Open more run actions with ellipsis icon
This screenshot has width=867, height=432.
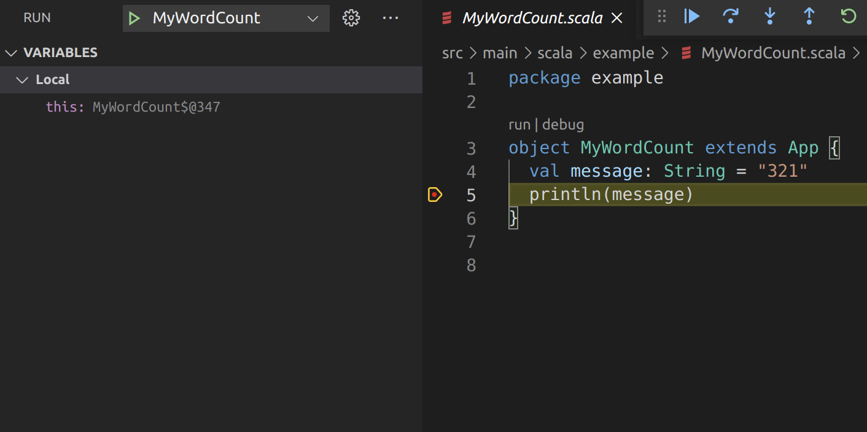(391, 17)
